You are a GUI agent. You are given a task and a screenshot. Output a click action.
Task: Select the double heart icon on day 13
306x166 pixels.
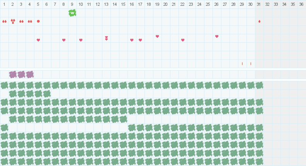point(106,38)
